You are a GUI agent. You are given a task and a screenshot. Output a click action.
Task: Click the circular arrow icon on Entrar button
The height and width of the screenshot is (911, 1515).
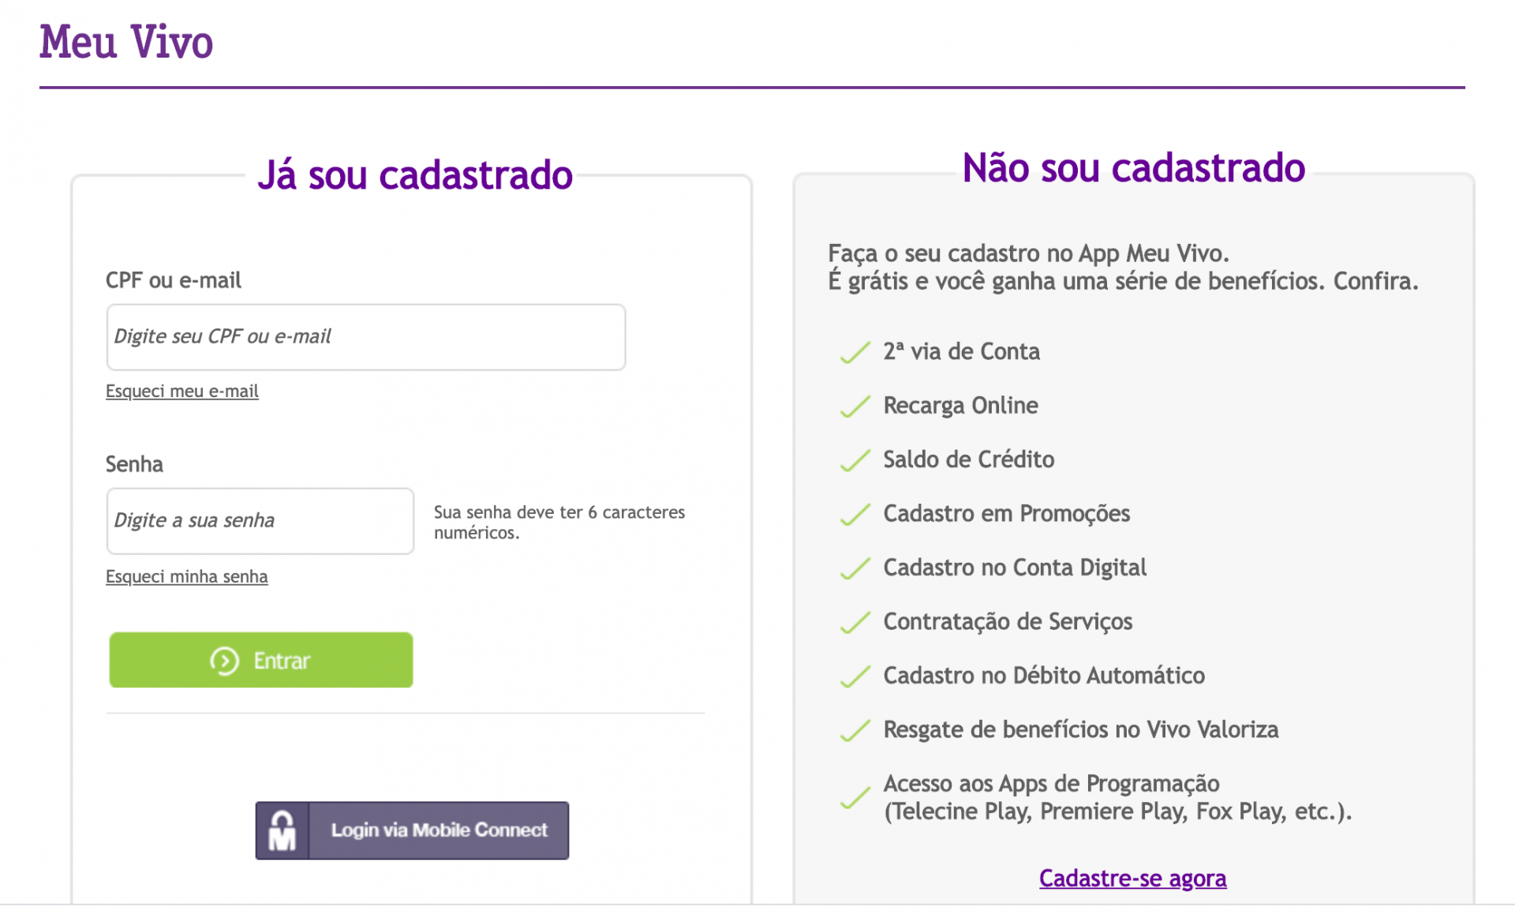pyautogui.click(x=225, y=661)
